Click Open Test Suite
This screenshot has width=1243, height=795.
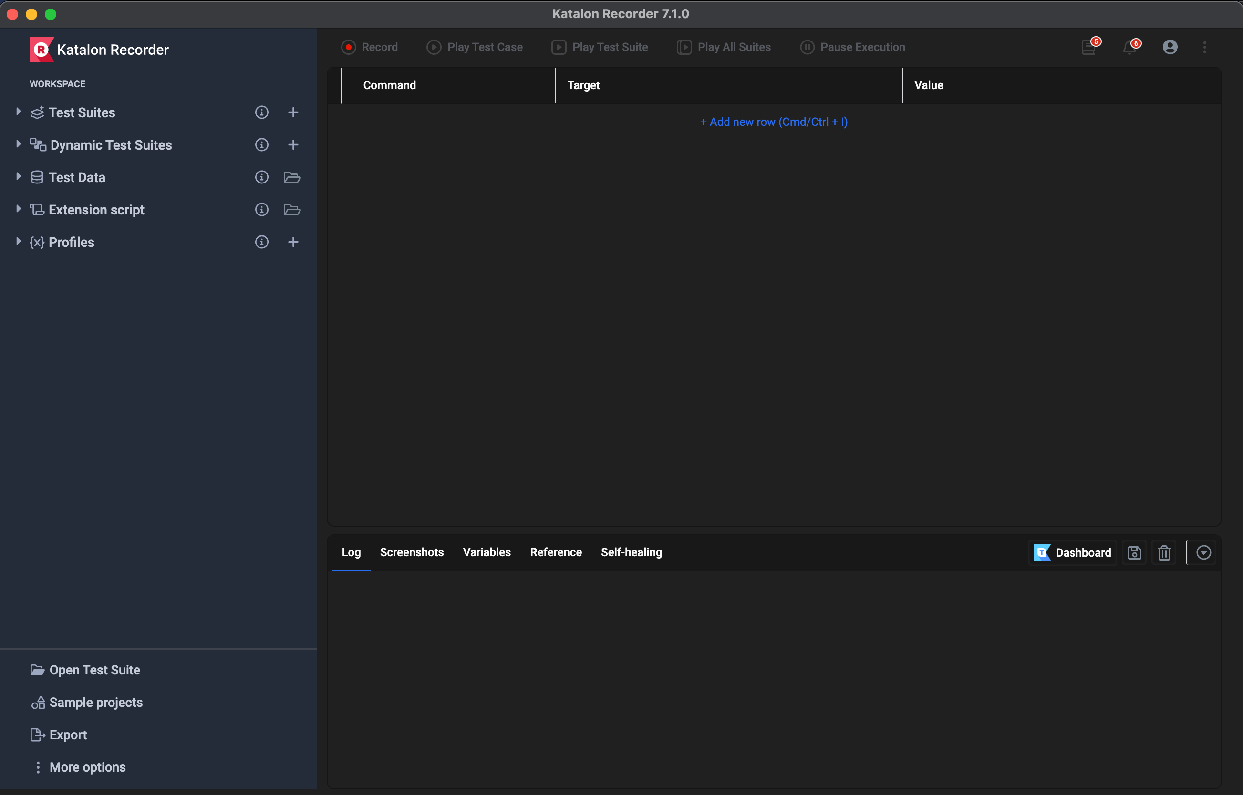[85, 670]
